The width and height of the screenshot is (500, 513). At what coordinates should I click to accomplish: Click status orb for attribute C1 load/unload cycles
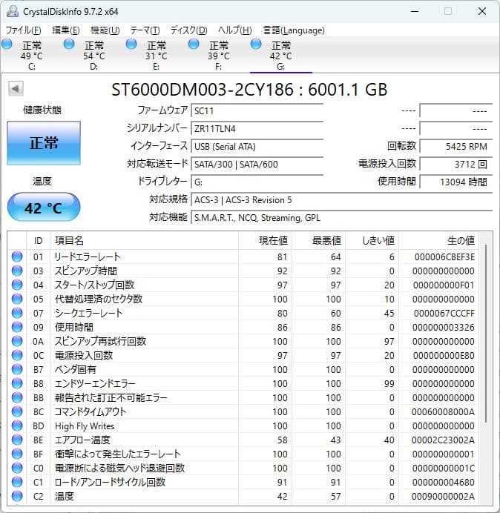17,482
